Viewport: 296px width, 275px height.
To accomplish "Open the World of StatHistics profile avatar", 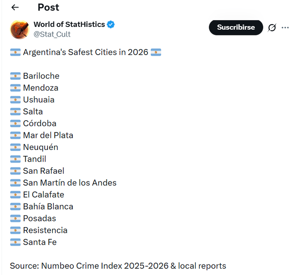I will 19,30.
